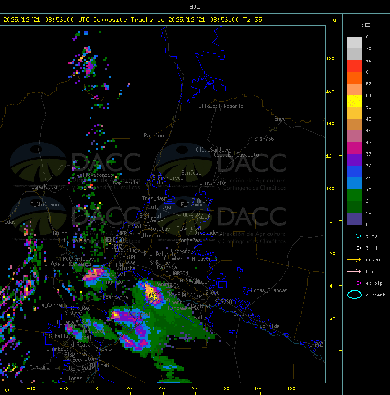Image resolution: width=390 pixels, height=395 pixels.
Task: Click the 'dBZ' title at top
Action: coord(195,7)
